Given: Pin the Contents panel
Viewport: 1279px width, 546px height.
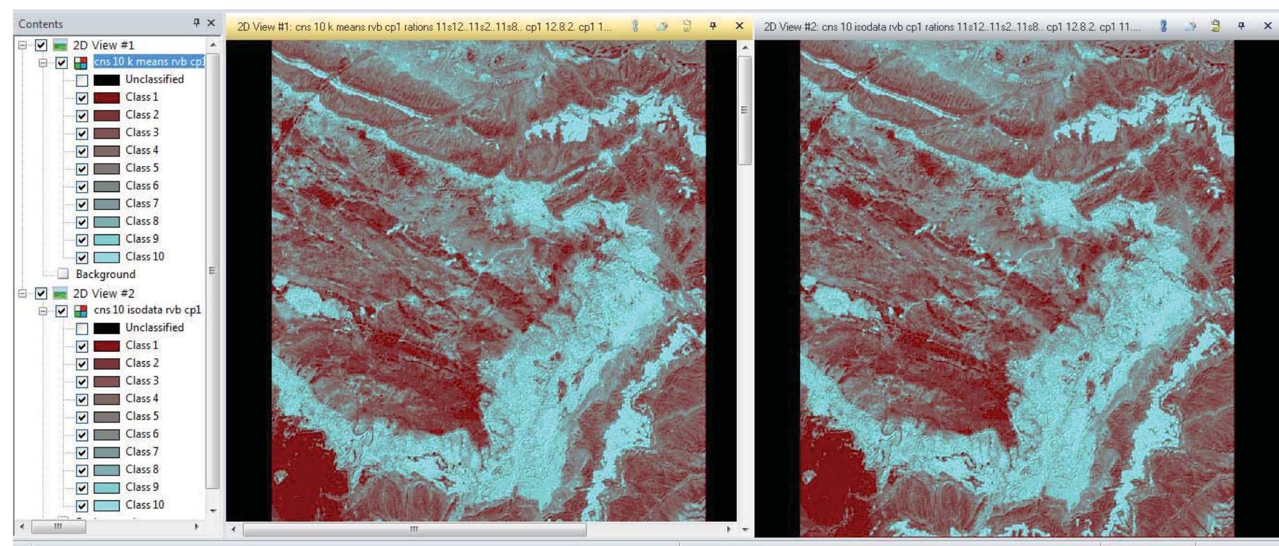Looking at the screenshot, I should coord(196,23).
